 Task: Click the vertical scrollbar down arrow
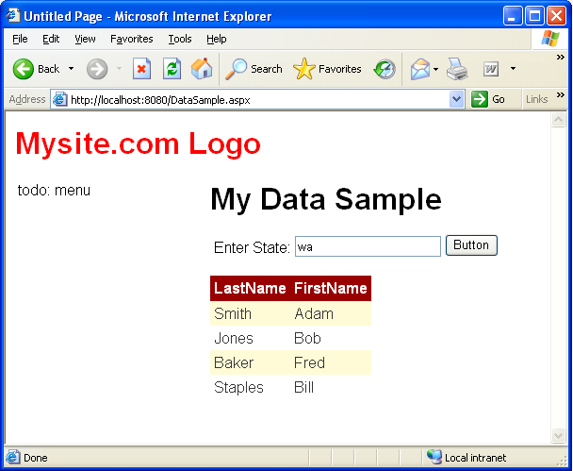pos(559,435)
